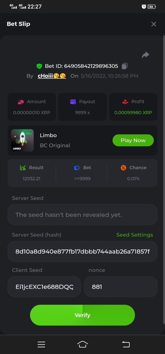Select the Client Seed input field
Image resolution: width=165 pixels, height=354 pixels.
(44, 286)
